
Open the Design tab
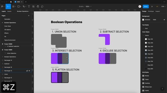144,11
